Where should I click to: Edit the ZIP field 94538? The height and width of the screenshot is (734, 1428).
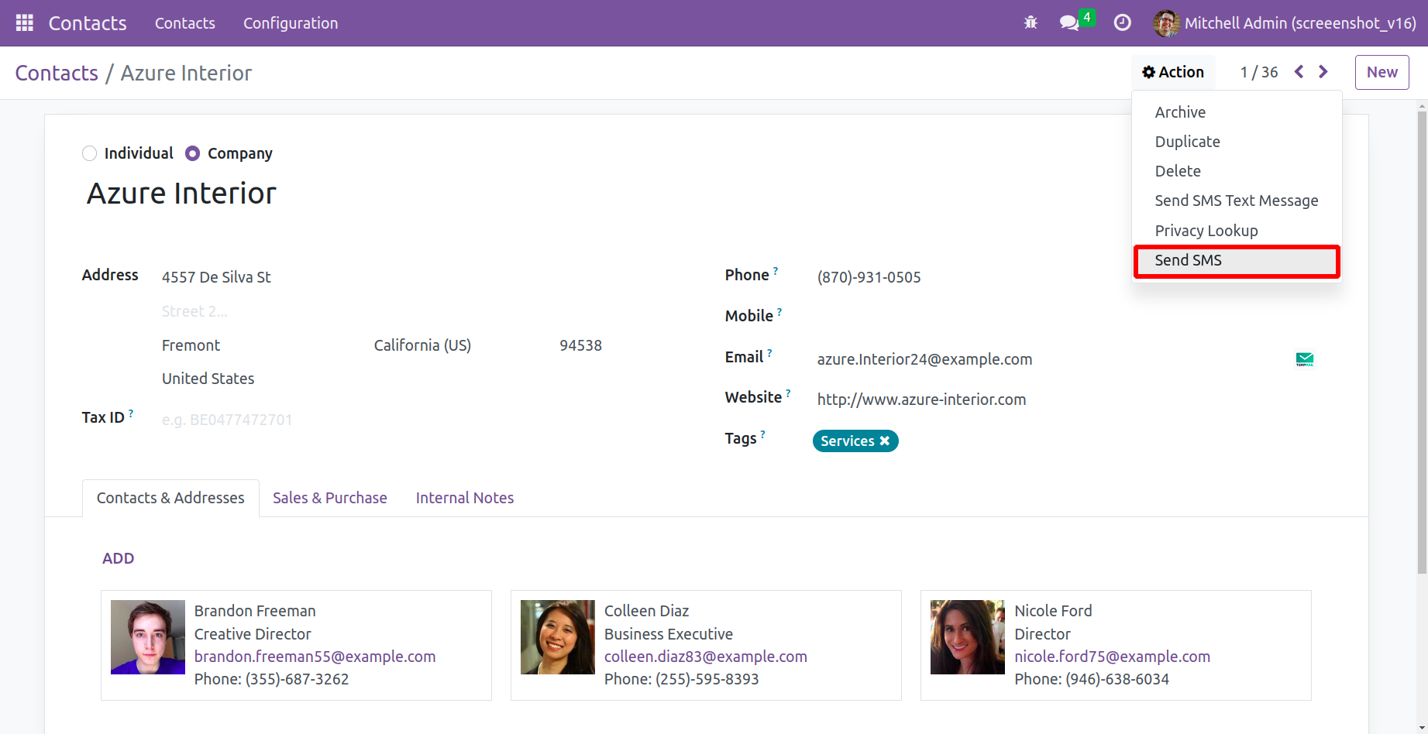pyautogui.click(x=580, y=345)
